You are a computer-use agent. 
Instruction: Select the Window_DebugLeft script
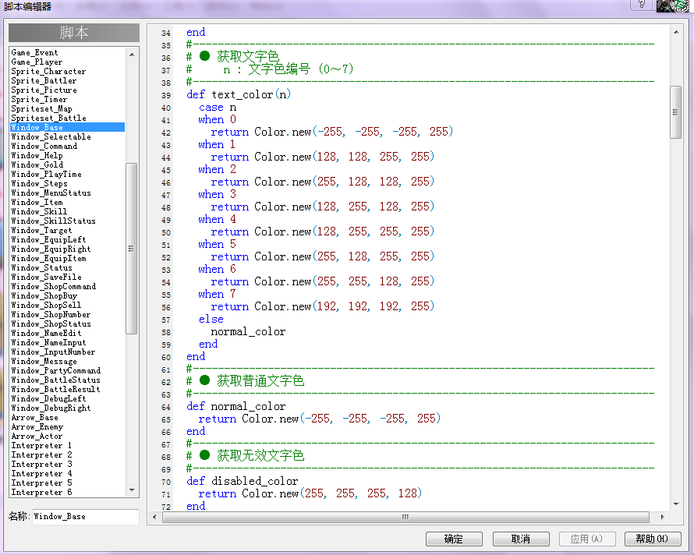pyautogui.click(x=68, y=399)
